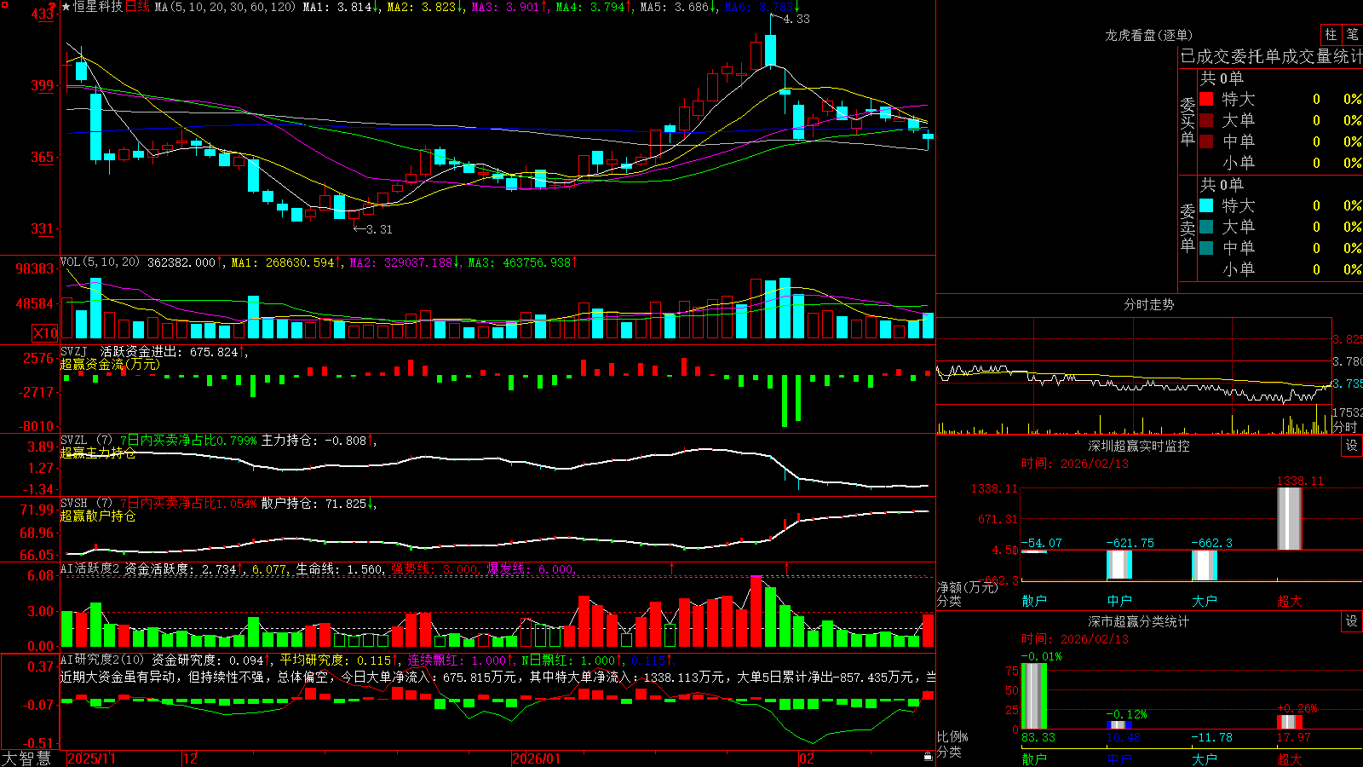Click the cyan 特大 sell-order swatch
The image size is (1363, 767).
(x=1206, y=205)
